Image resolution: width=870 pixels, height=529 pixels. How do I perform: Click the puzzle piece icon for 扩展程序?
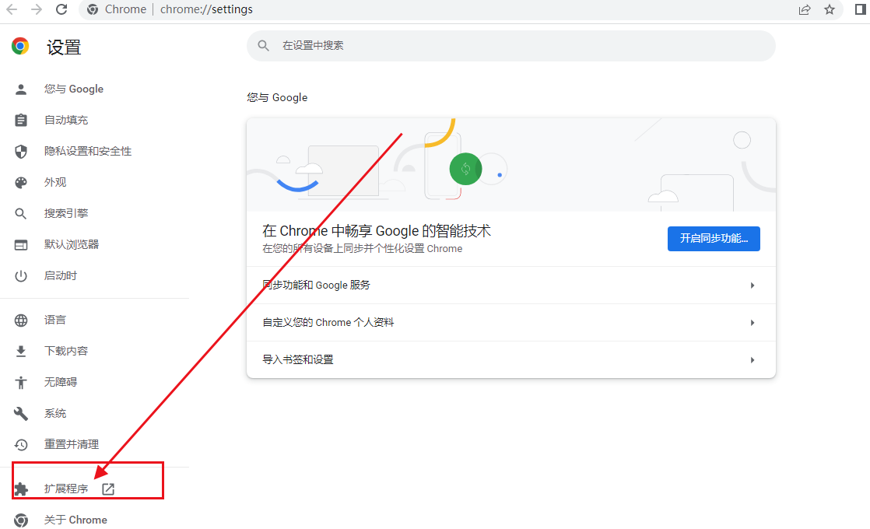pyautogui.click(x=21, y=489)
